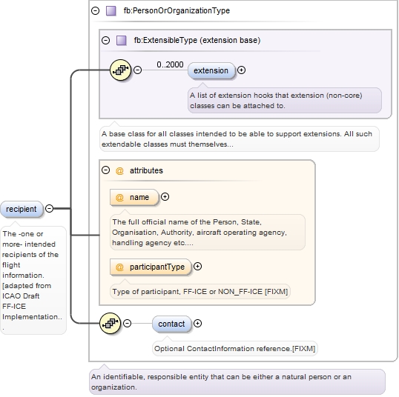Collapse the fb:ExtensibleType extension base box

(x=105, y=40)
